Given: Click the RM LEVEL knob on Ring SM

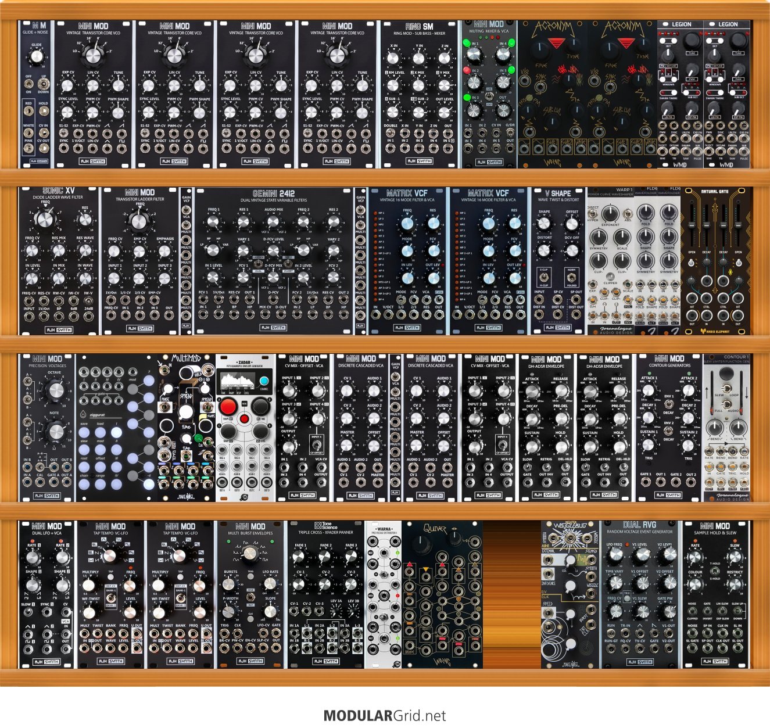Looking at the screenshot, I should tap(393, 85).
